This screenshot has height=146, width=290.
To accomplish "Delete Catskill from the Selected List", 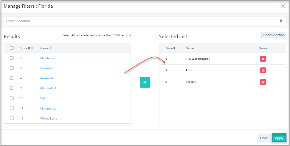I will (x=263, y=82).
